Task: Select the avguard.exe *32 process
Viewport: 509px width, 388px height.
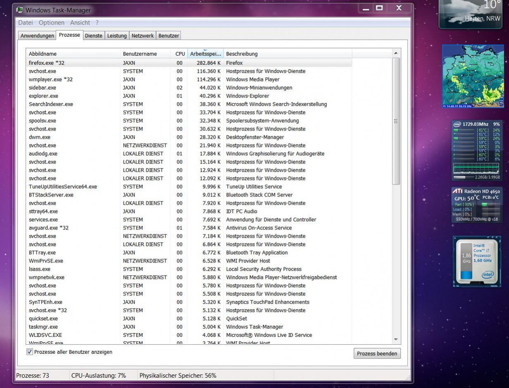Action: 189,228
